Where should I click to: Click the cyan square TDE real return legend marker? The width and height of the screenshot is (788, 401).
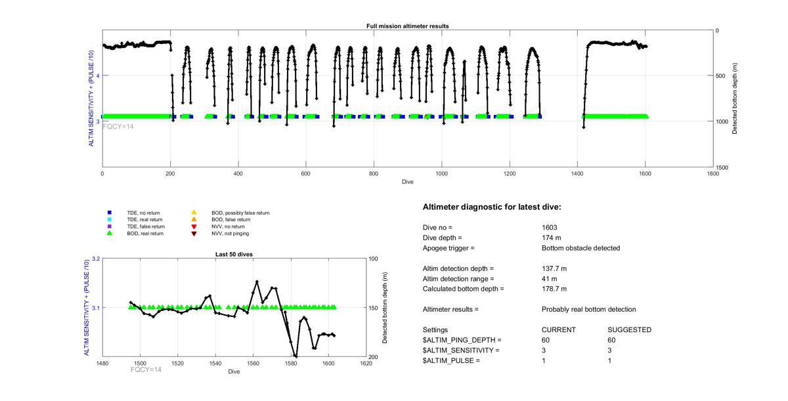(110, 219)
